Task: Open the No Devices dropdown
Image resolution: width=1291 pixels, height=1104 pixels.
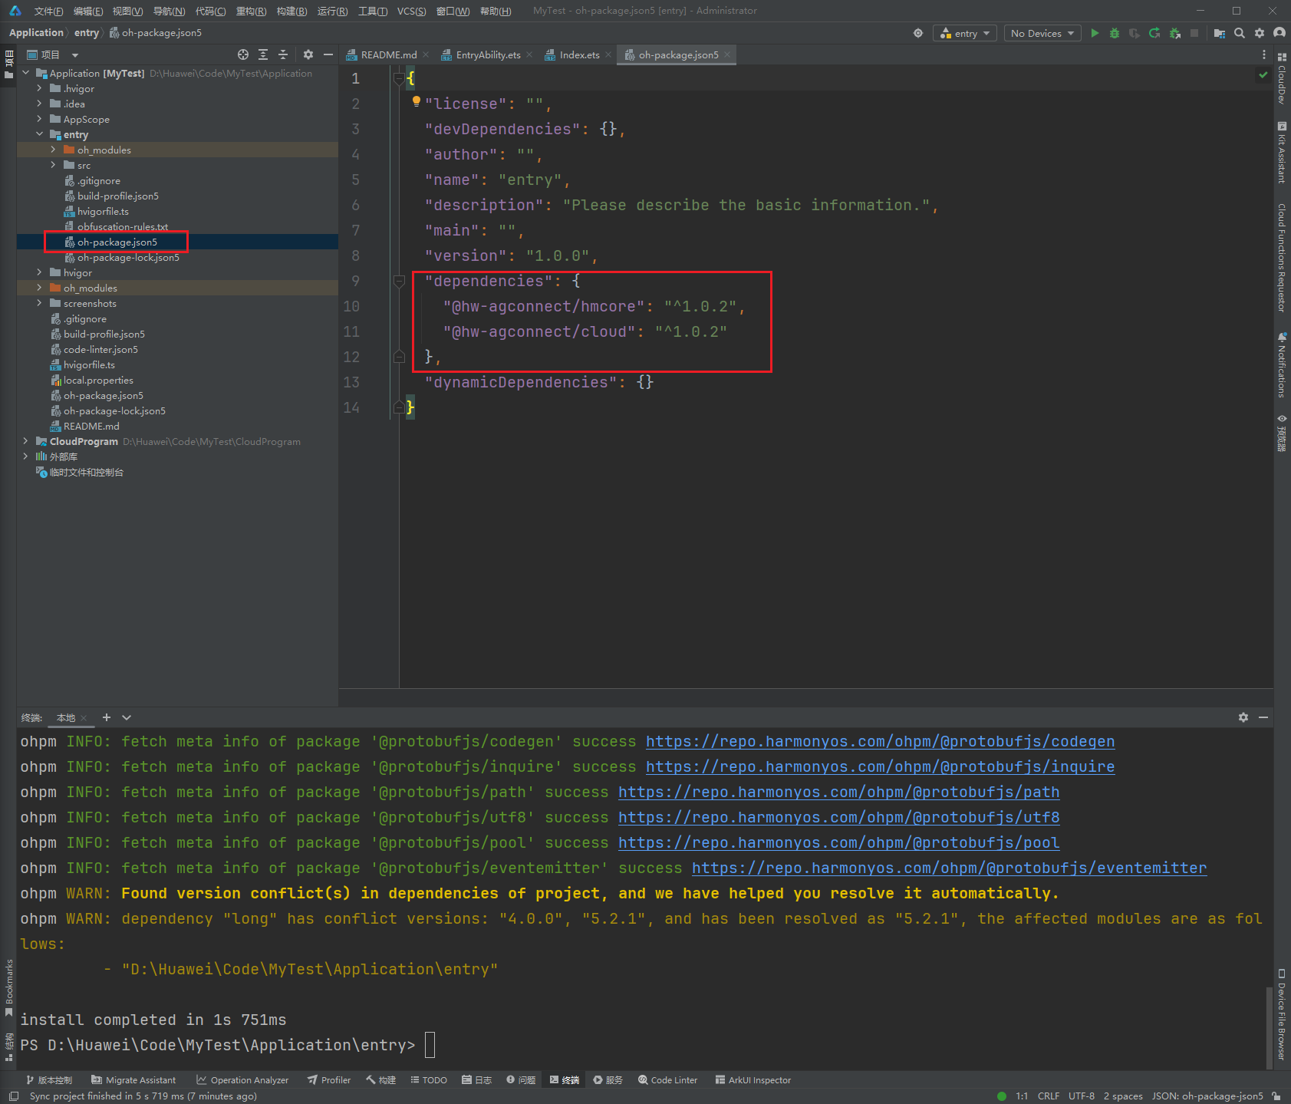Action: click(x=1042, y=33)
